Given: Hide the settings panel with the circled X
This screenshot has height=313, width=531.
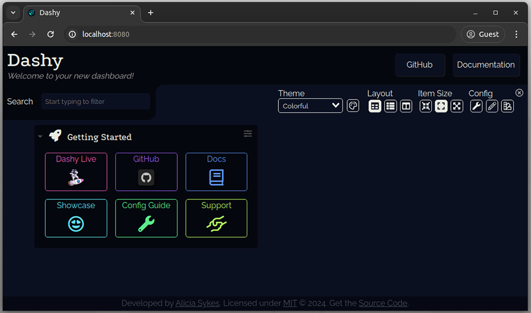Looking at the screenshot, I should coord(519,93).
